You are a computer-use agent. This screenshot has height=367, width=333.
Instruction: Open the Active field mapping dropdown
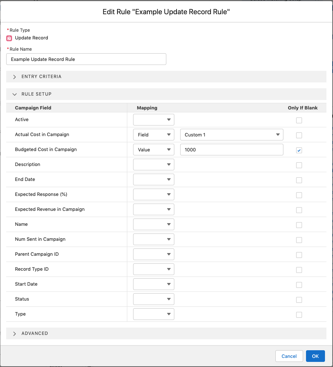pyautogui.click(x=154, y=119)
